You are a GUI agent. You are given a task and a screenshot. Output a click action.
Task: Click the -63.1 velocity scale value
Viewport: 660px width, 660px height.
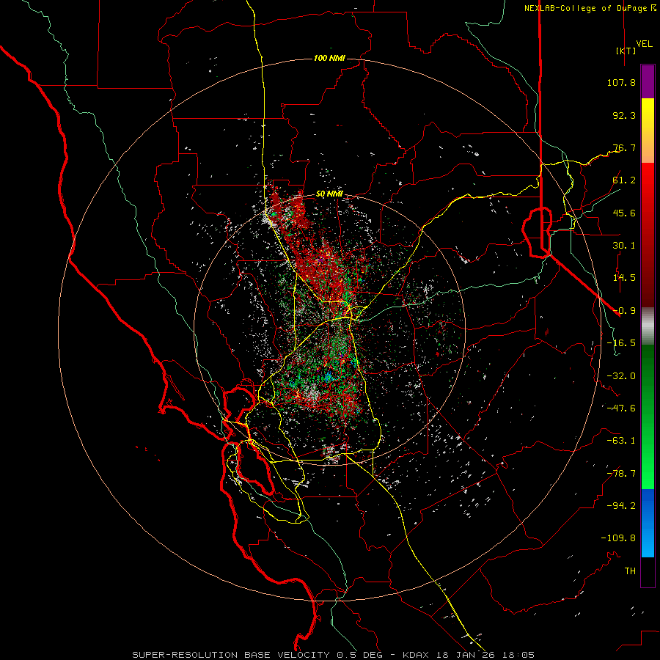(621, 441)
